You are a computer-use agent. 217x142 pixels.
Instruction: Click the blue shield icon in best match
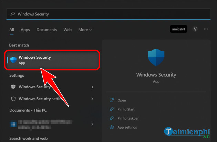(13, 60)
